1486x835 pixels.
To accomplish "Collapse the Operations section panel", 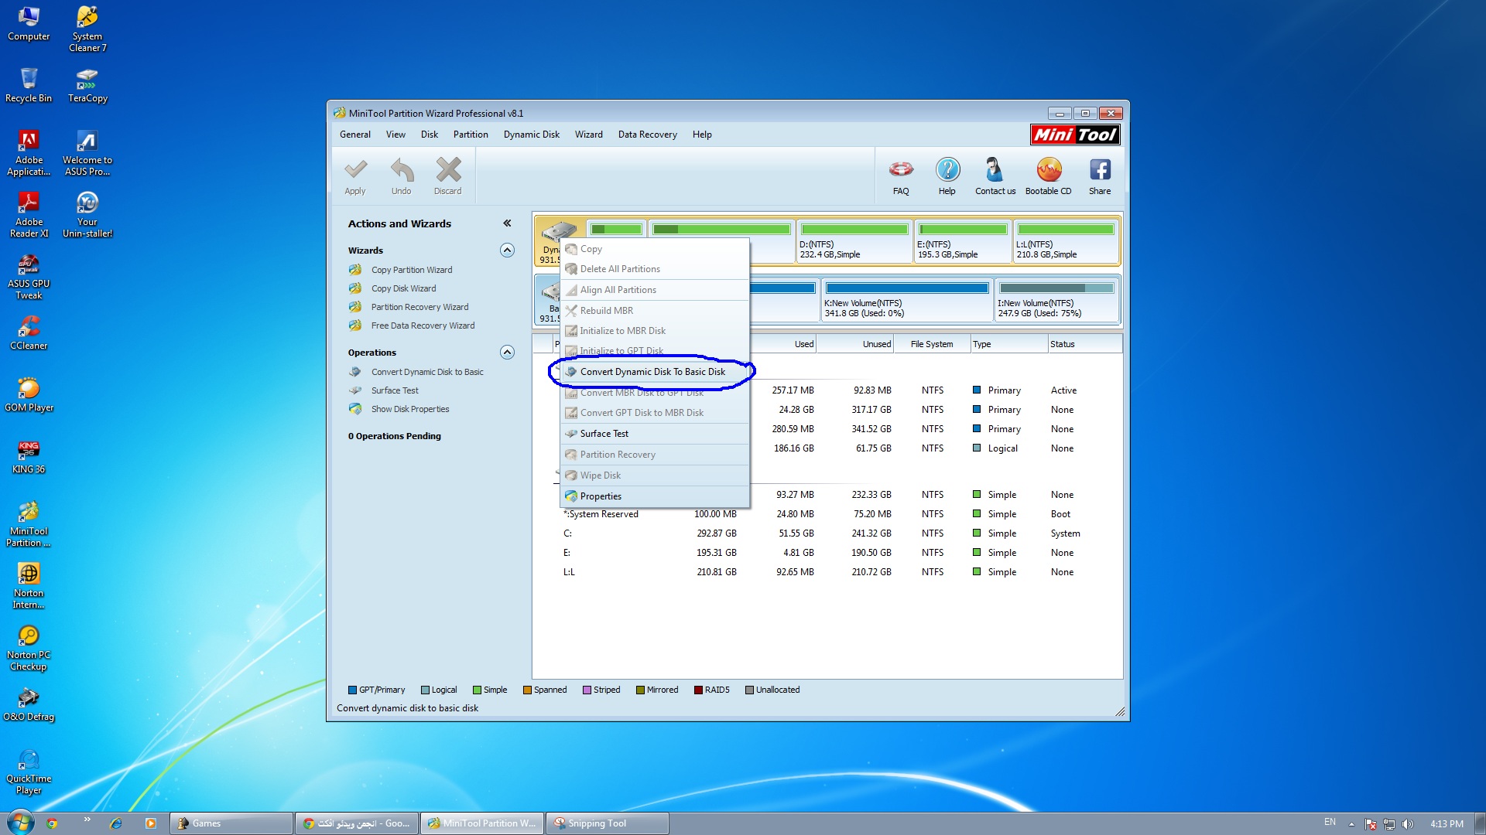I will (x=506, y=353).
